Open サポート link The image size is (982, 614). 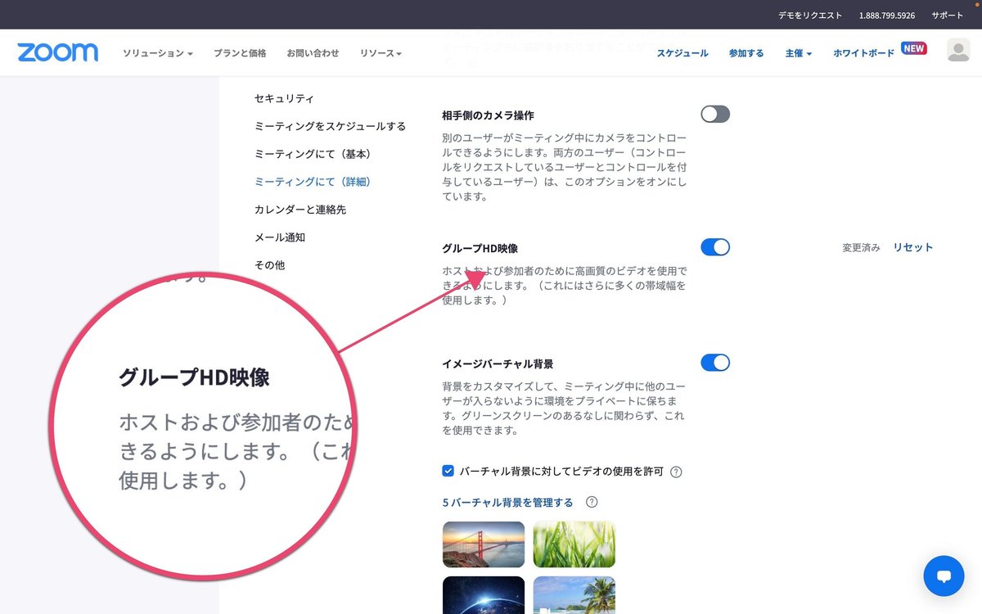947,16
